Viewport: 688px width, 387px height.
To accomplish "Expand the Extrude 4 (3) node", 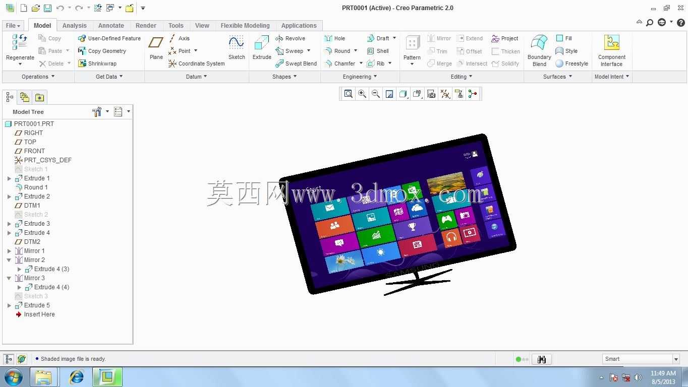I will click(20, 269).
